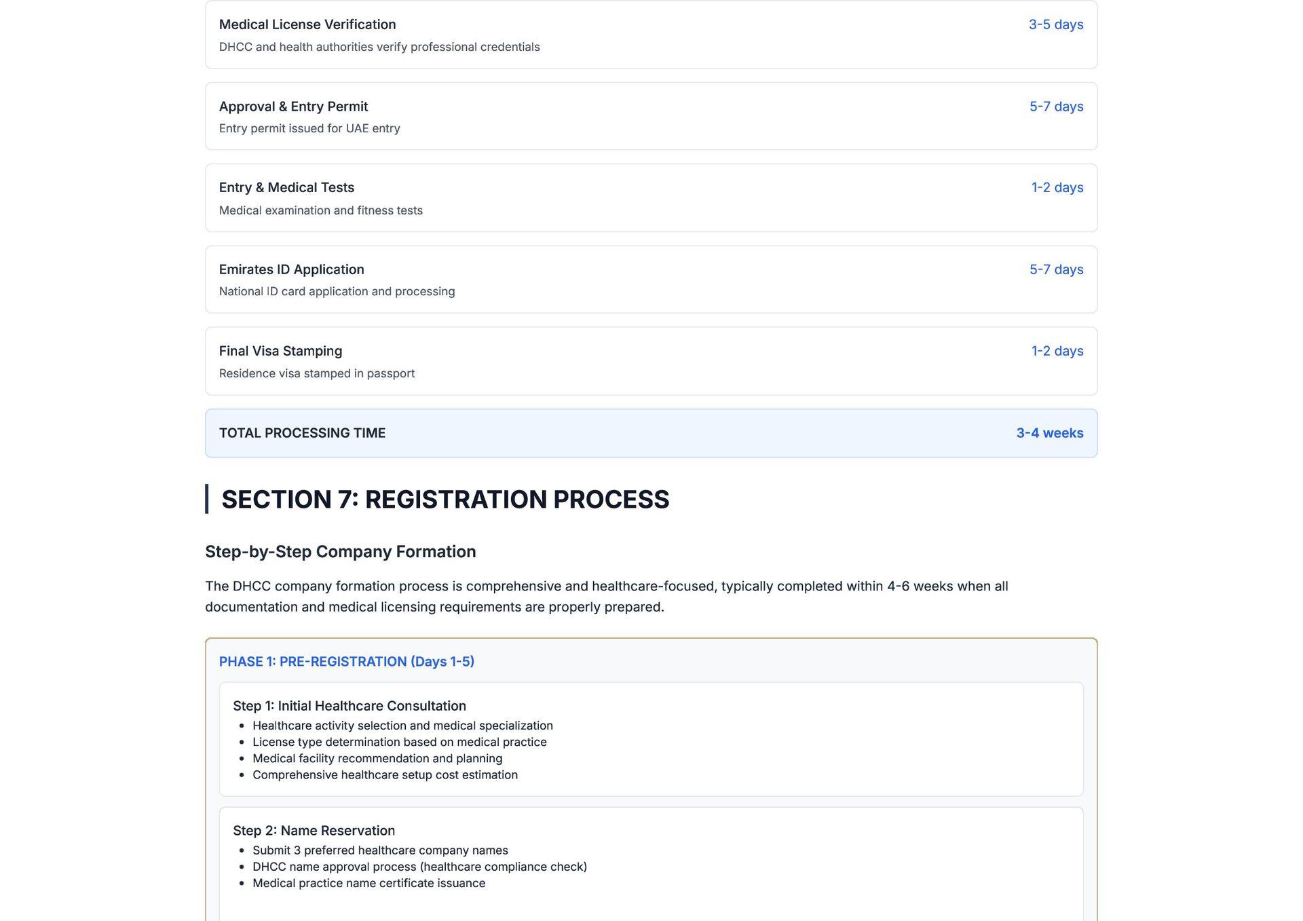Click the Medical License Verification card title

tap(307, 24)
